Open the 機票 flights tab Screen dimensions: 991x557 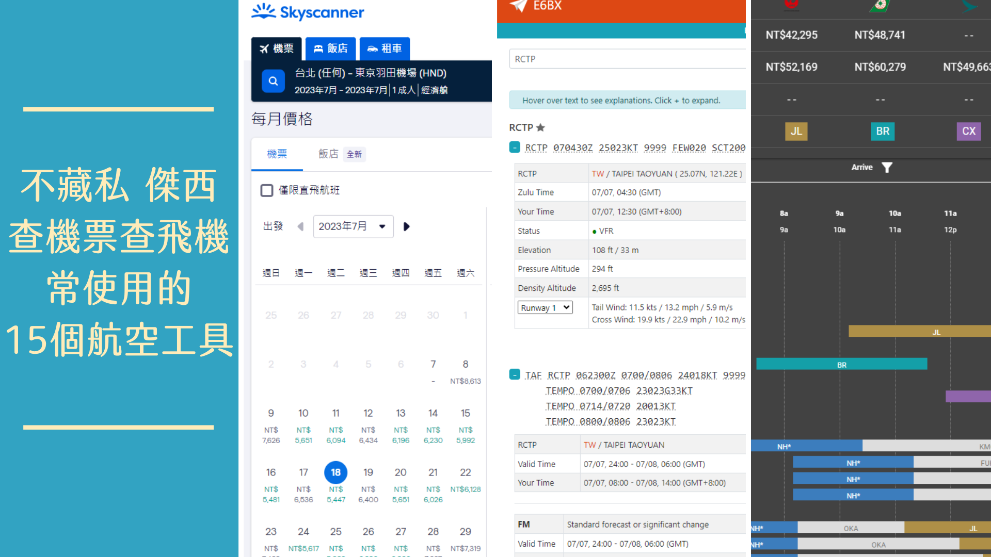click(277, 48)
